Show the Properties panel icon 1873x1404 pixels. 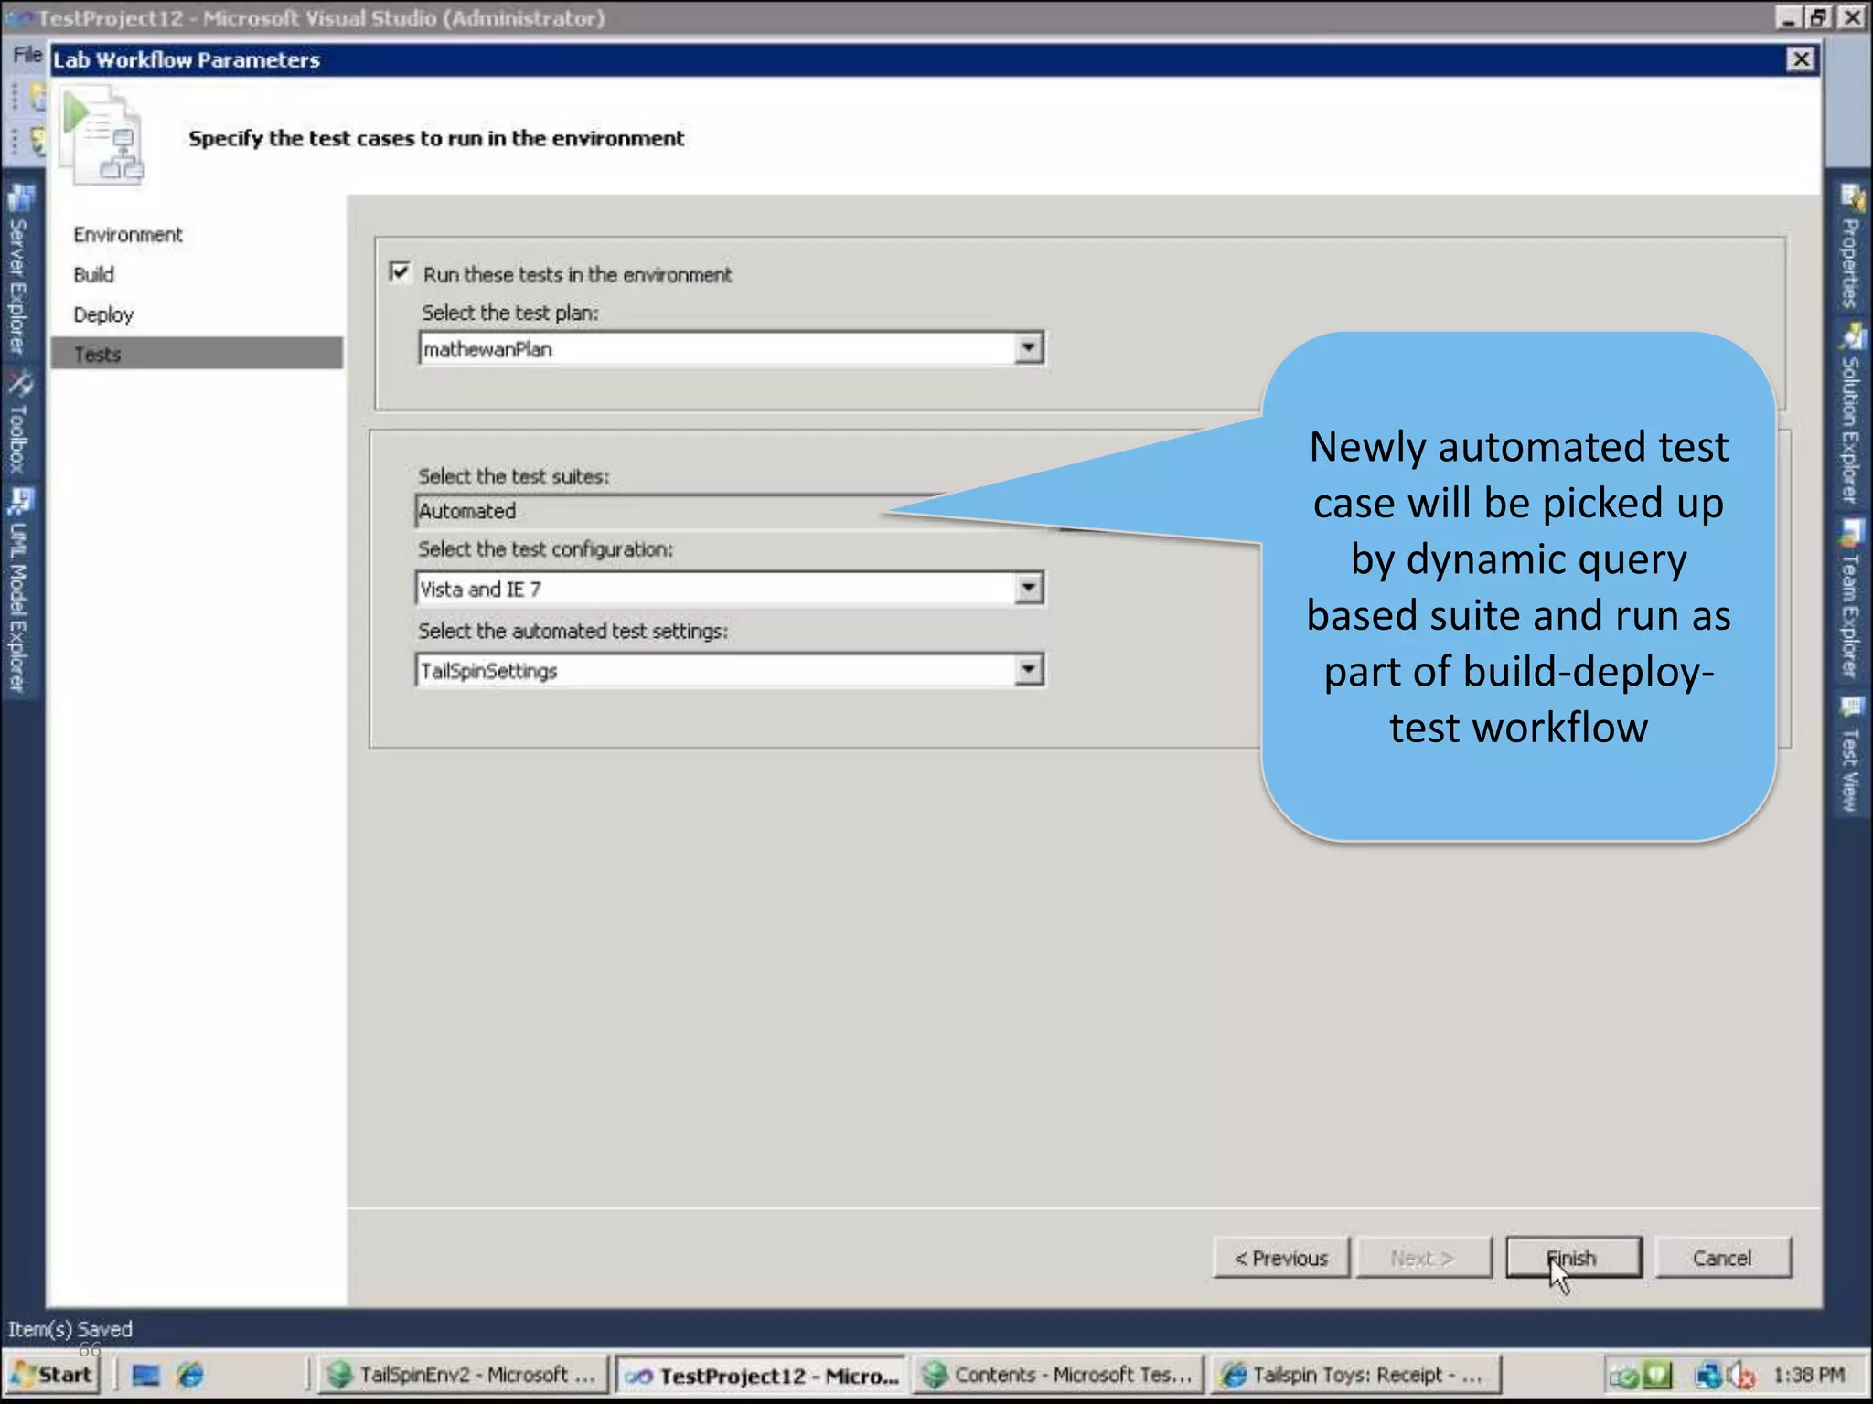click(1851, 197)
